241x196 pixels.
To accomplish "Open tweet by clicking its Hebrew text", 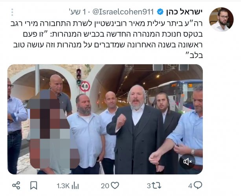I will 107,40.
